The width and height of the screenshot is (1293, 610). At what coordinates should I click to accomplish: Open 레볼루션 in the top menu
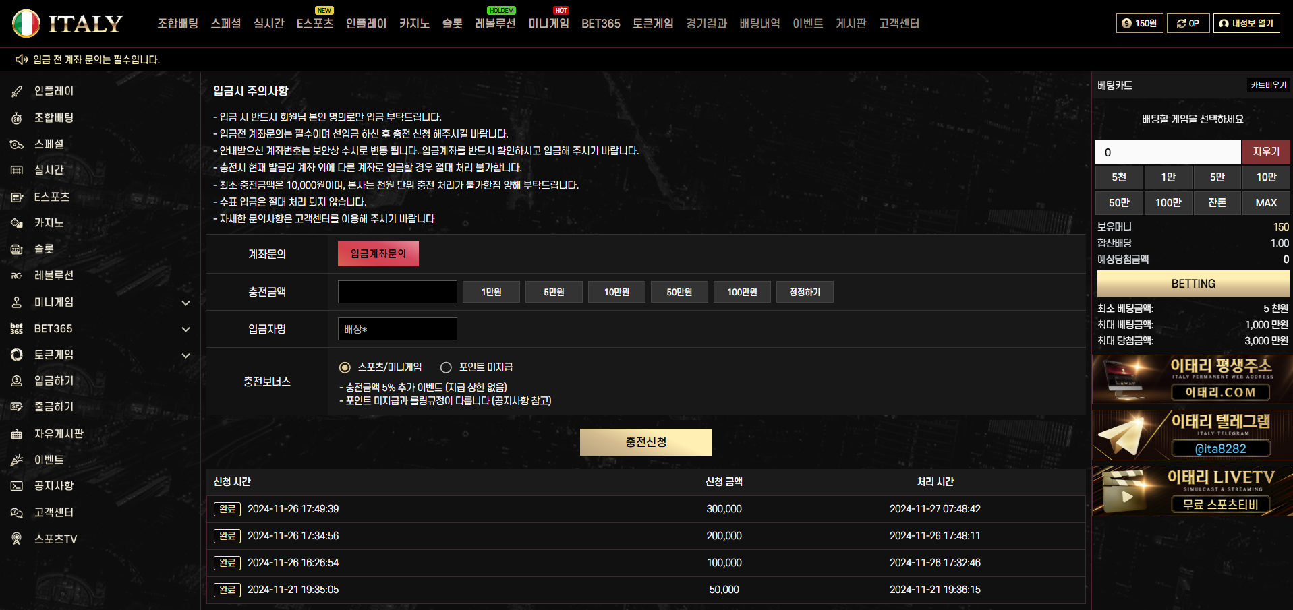tap(495, 24)
